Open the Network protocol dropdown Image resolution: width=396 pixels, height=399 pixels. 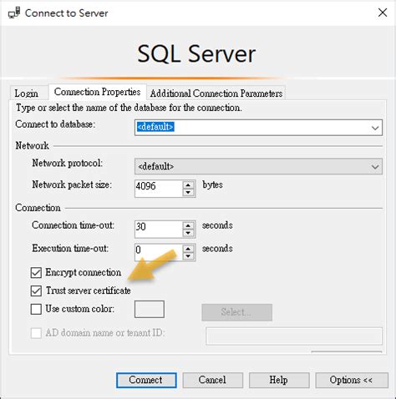(x=258, y=166)
